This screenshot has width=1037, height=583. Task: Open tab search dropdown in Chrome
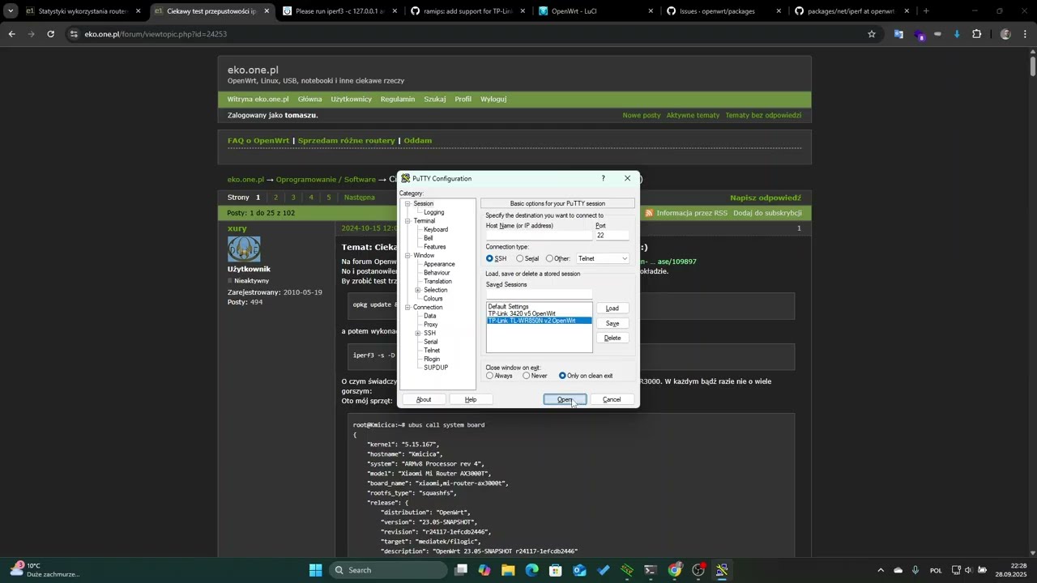[11, 11]
